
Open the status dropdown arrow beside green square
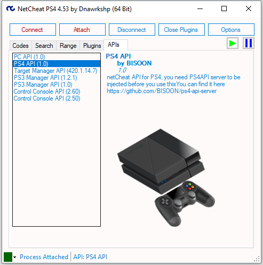14,257
